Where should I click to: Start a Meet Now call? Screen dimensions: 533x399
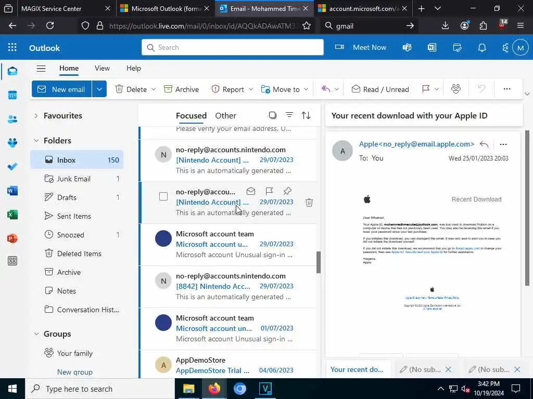[x=360, y=47]
